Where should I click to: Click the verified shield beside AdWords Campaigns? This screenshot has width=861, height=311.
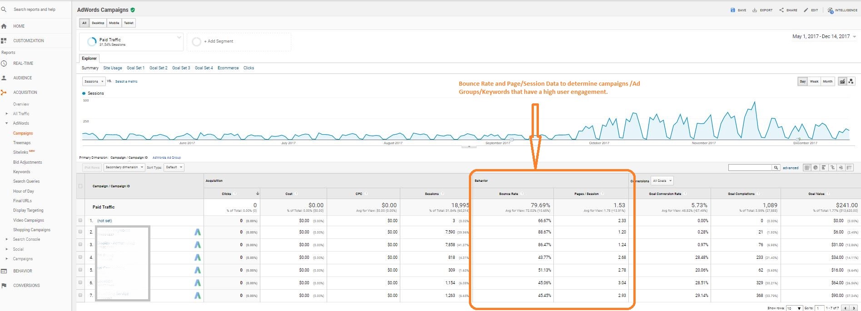tap(133, 10)
